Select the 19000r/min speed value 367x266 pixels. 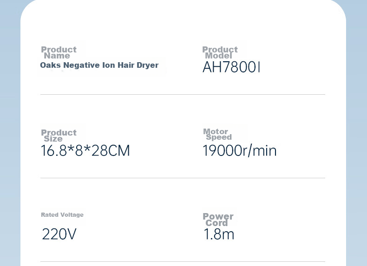tap(240, 150)
